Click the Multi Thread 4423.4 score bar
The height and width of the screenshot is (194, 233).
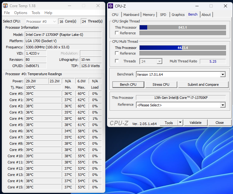click(x=183, y=48)
